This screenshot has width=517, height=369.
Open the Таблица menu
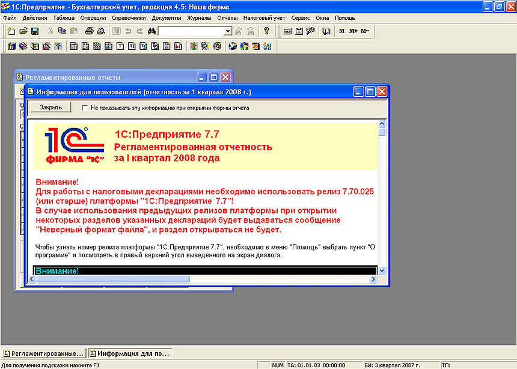tap(64, 18)
